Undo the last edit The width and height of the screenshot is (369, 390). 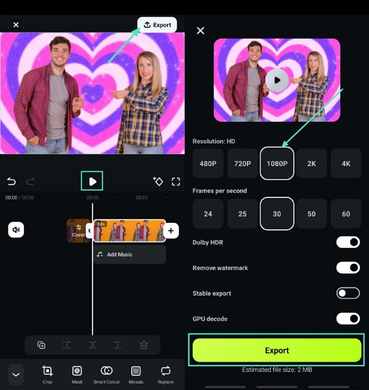(x=11, y=181)
